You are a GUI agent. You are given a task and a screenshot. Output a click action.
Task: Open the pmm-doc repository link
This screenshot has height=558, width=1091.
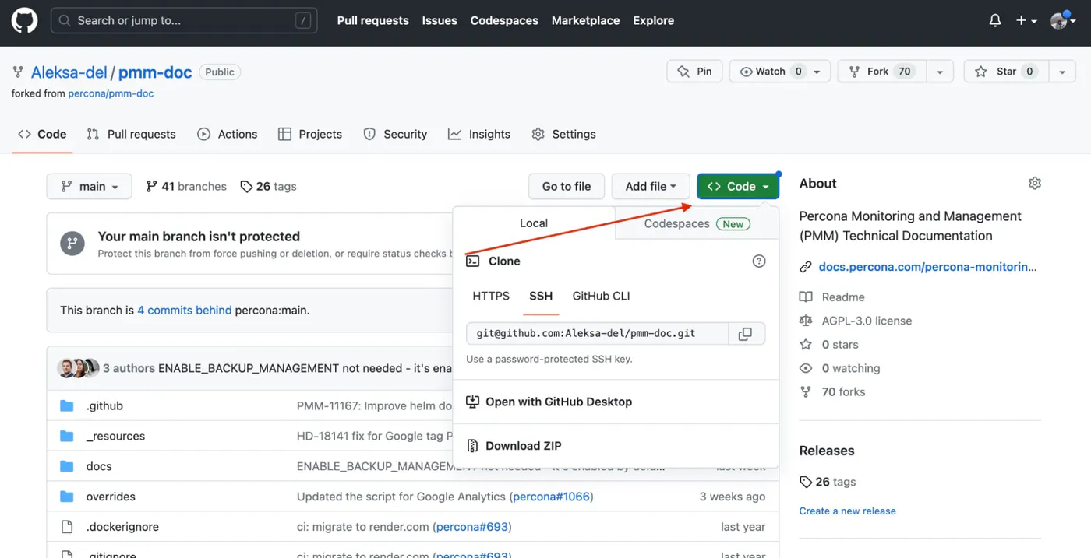tap(155, 72)
